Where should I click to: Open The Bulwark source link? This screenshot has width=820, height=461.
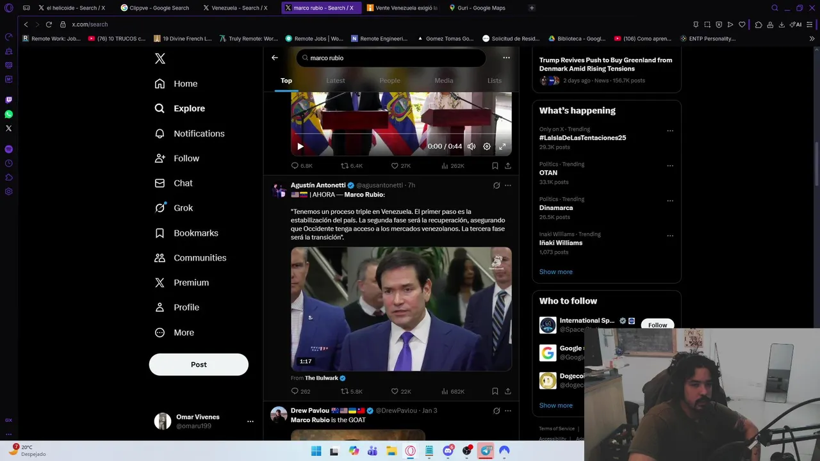click(x=321, y=378)
